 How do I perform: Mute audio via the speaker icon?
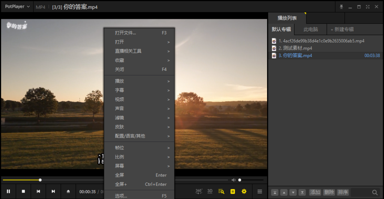[234, 180]
